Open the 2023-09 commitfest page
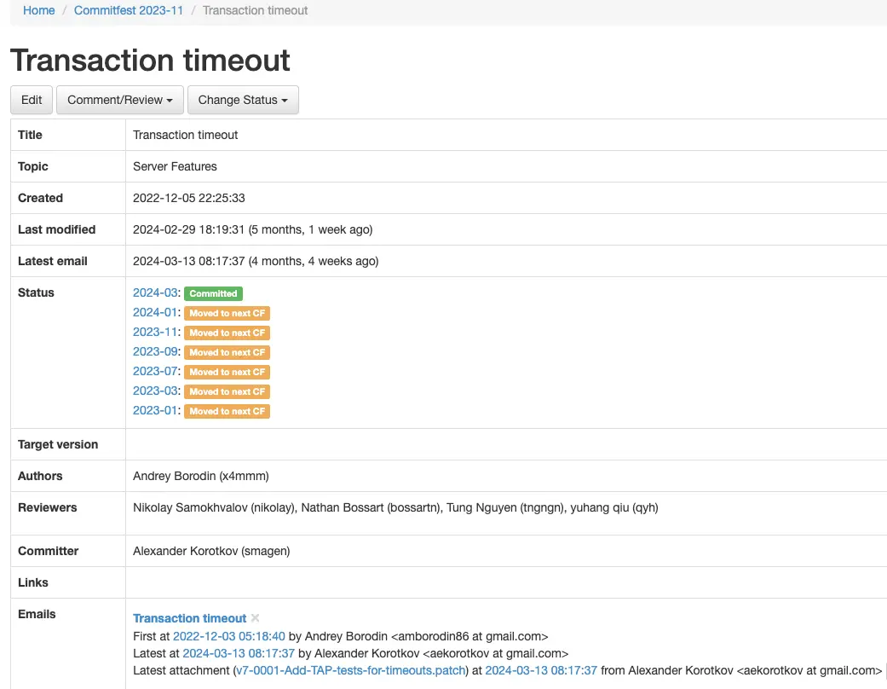Image resolution: width=887 pixels, height=689 pixels. coord(154,351)
